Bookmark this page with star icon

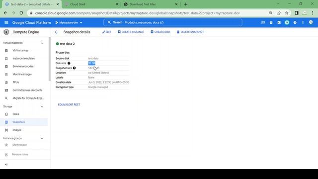point(287,13)
